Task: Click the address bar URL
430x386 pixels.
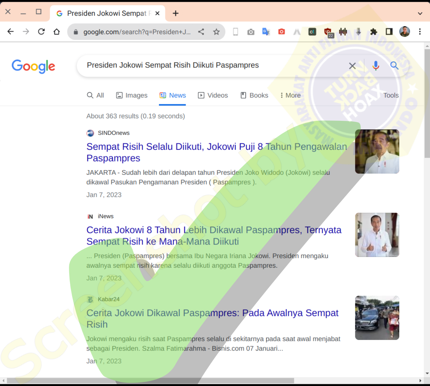Action: point(137,32)
